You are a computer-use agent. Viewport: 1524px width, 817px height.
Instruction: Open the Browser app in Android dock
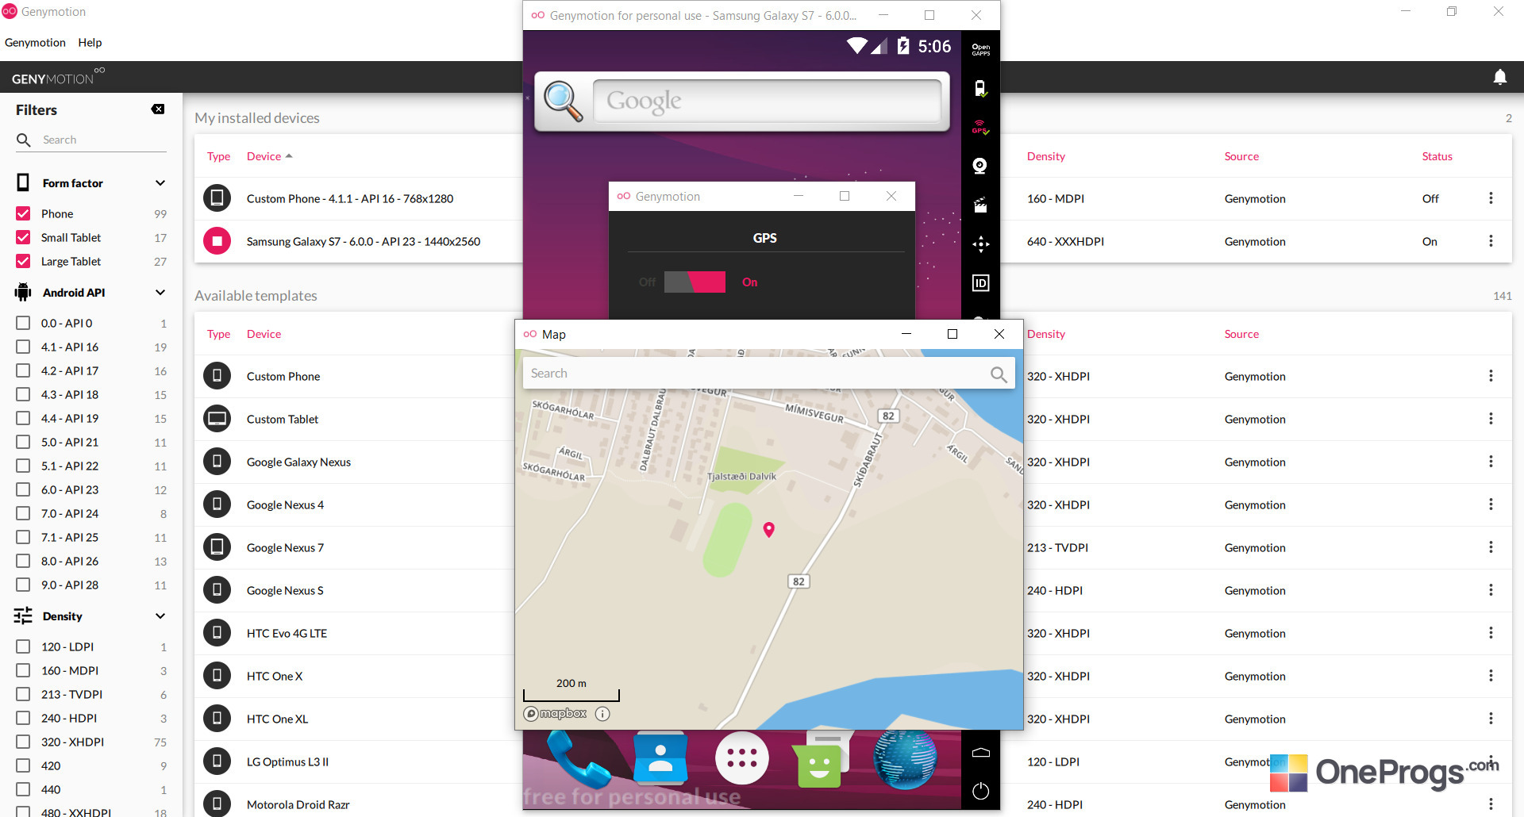pos(905,759)
